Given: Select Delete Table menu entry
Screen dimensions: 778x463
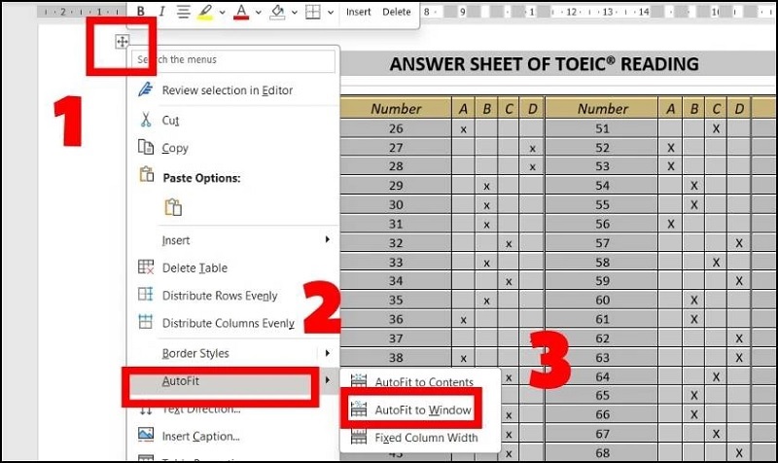Looking at the screenshot, I should point(195,267).
